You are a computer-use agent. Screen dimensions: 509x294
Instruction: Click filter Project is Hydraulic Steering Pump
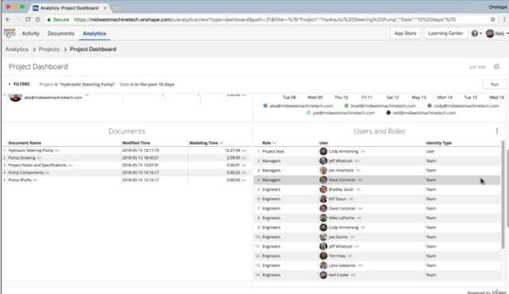[x=77, y=84]
